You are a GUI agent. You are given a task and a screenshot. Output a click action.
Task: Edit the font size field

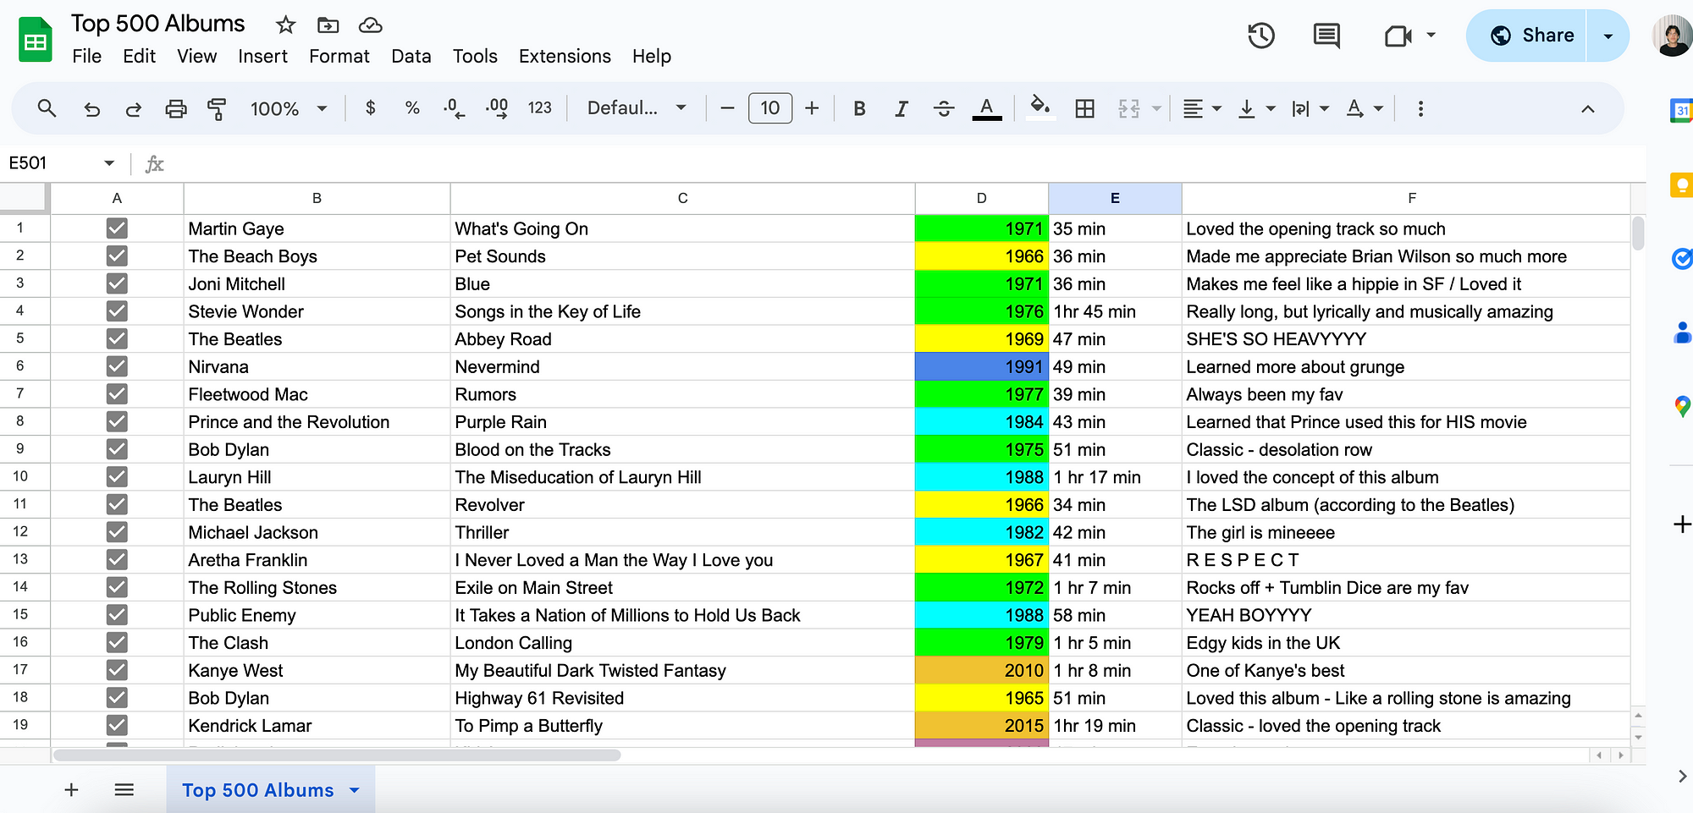(x=770, y=108)
